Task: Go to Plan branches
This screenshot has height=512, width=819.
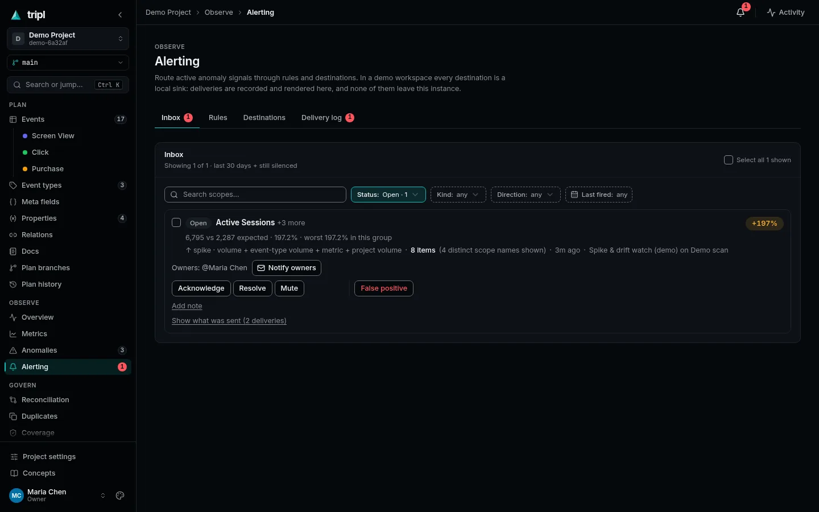Action: pos(68,268)
